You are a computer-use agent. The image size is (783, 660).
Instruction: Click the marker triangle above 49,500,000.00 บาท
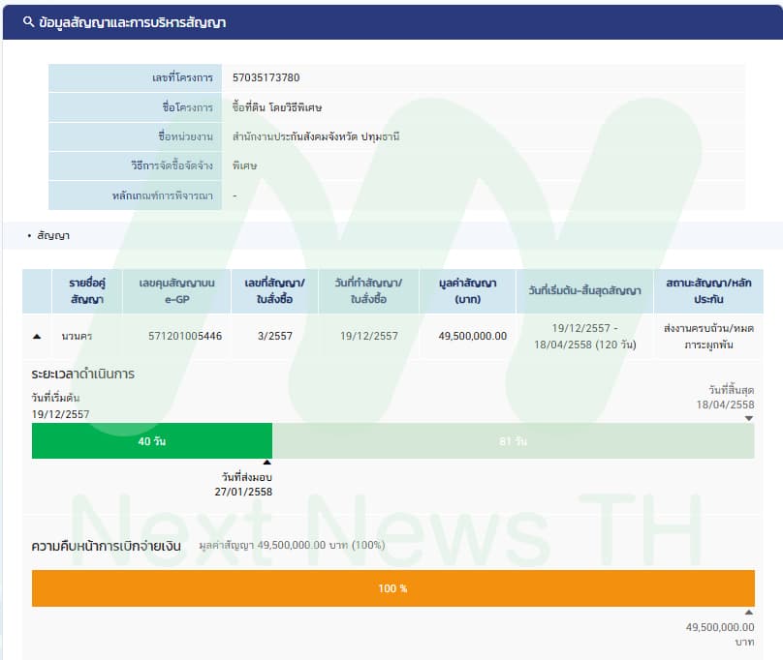point(748,613)
